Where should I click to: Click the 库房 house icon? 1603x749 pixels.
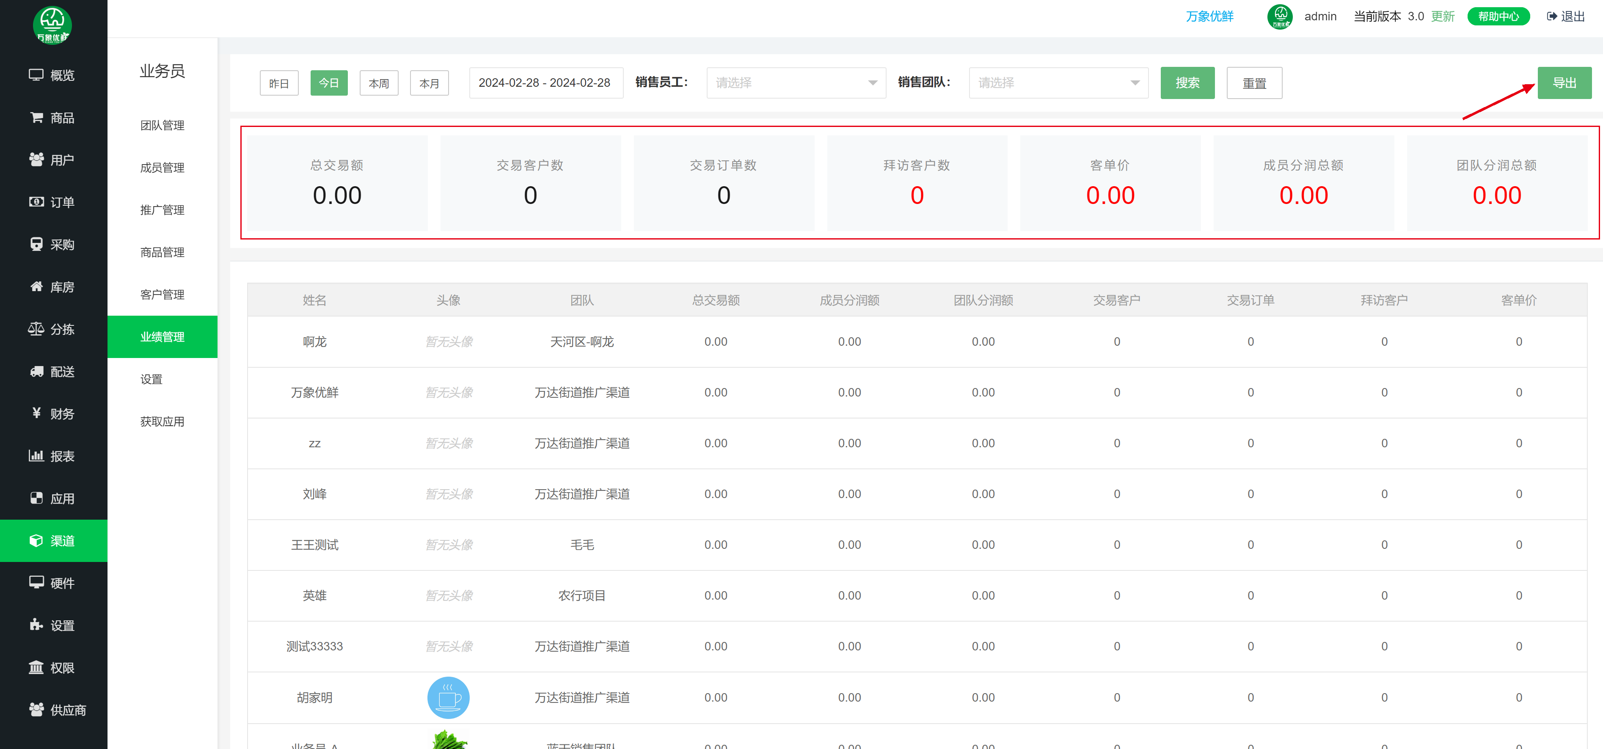click(x=36, y=286)
